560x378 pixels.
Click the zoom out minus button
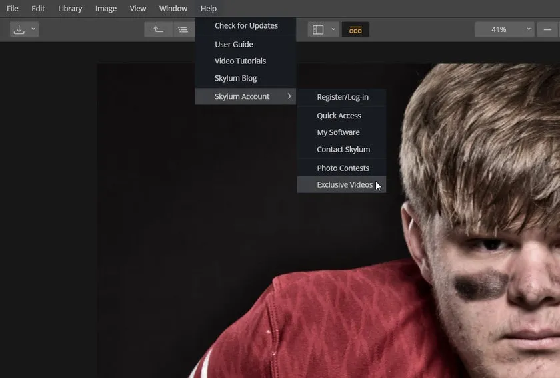pyautogui.click(x=548, y=29)
